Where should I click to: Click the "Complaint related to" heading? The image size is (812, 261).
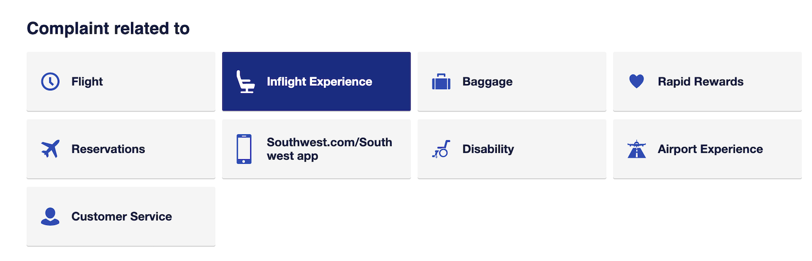click(108, 28)
